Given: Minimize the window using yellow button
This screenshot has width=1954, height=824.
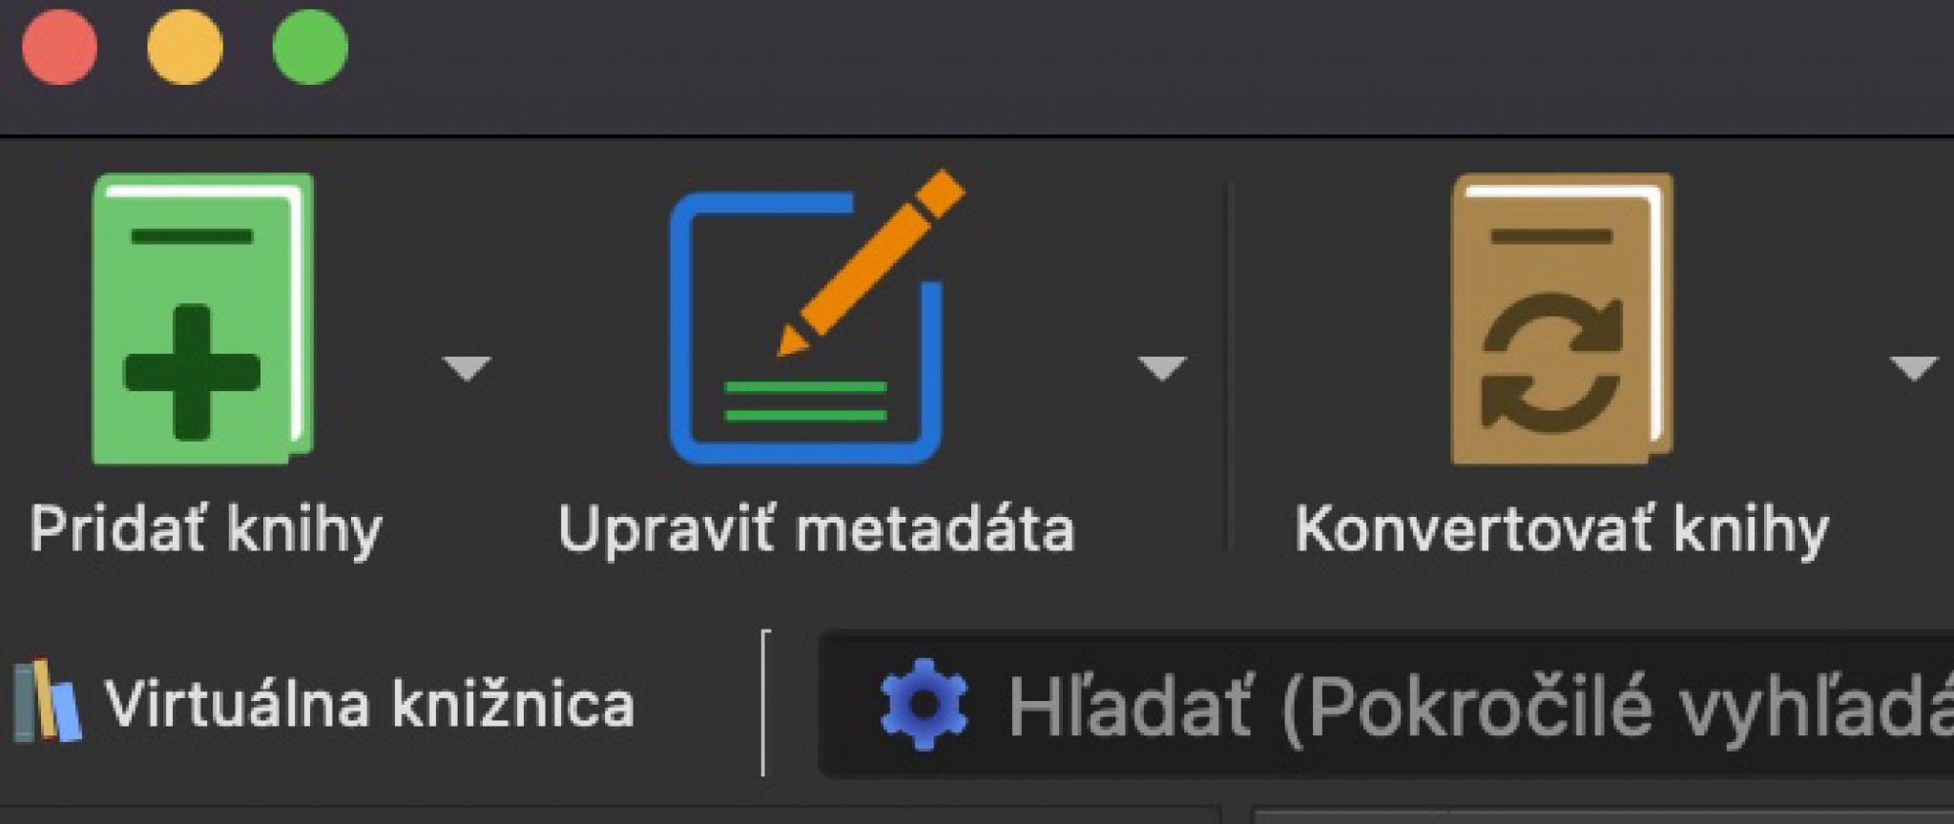Looking at the screenshot, I should point(185,47).
